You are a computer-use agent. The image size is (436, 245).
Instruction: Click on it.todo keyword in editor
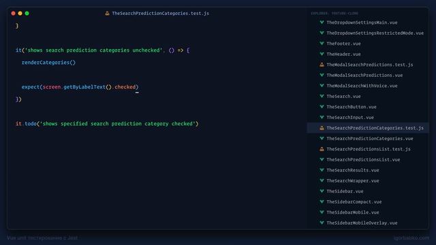pos(26,124)
